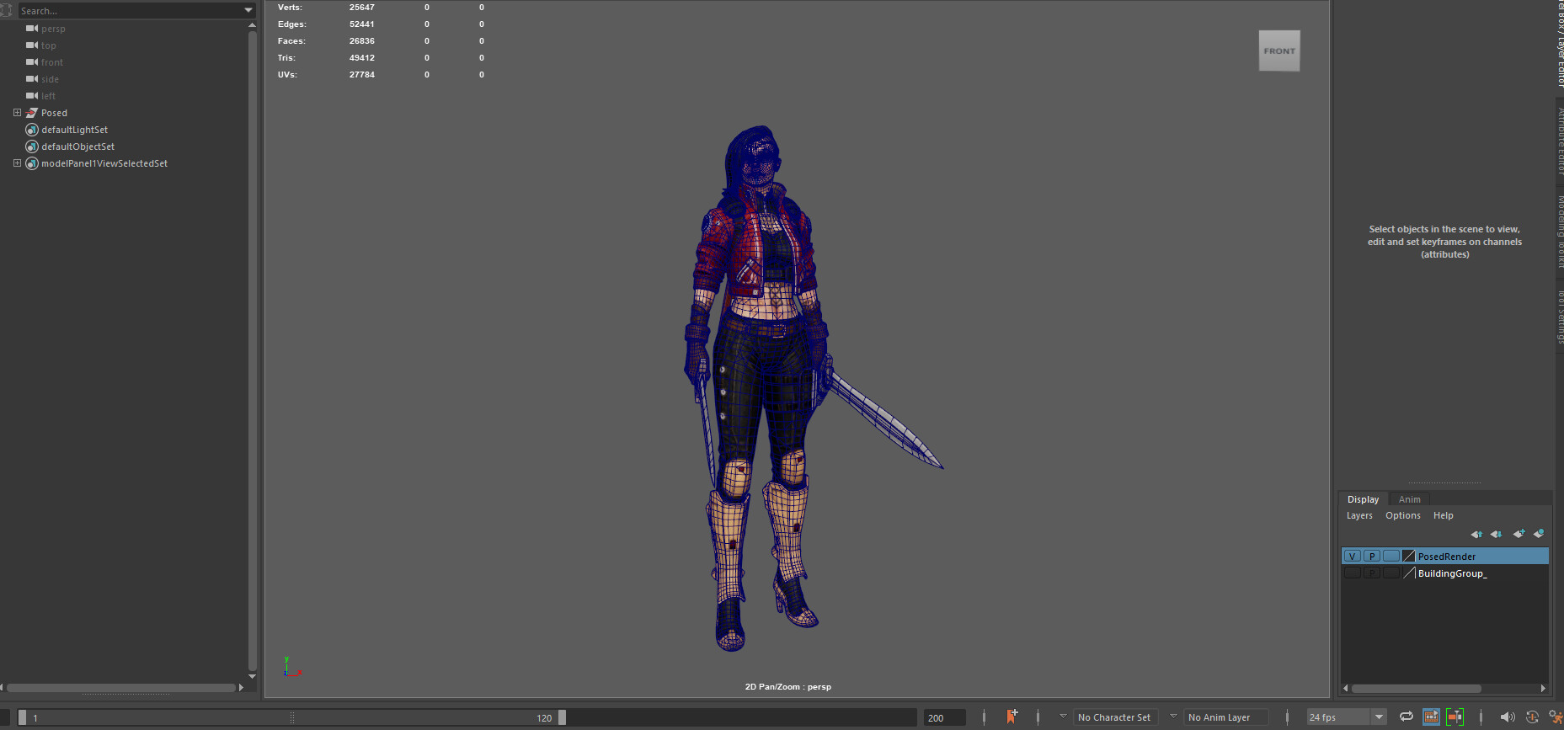Switch to the Anim layer tab

(1409, 499)
